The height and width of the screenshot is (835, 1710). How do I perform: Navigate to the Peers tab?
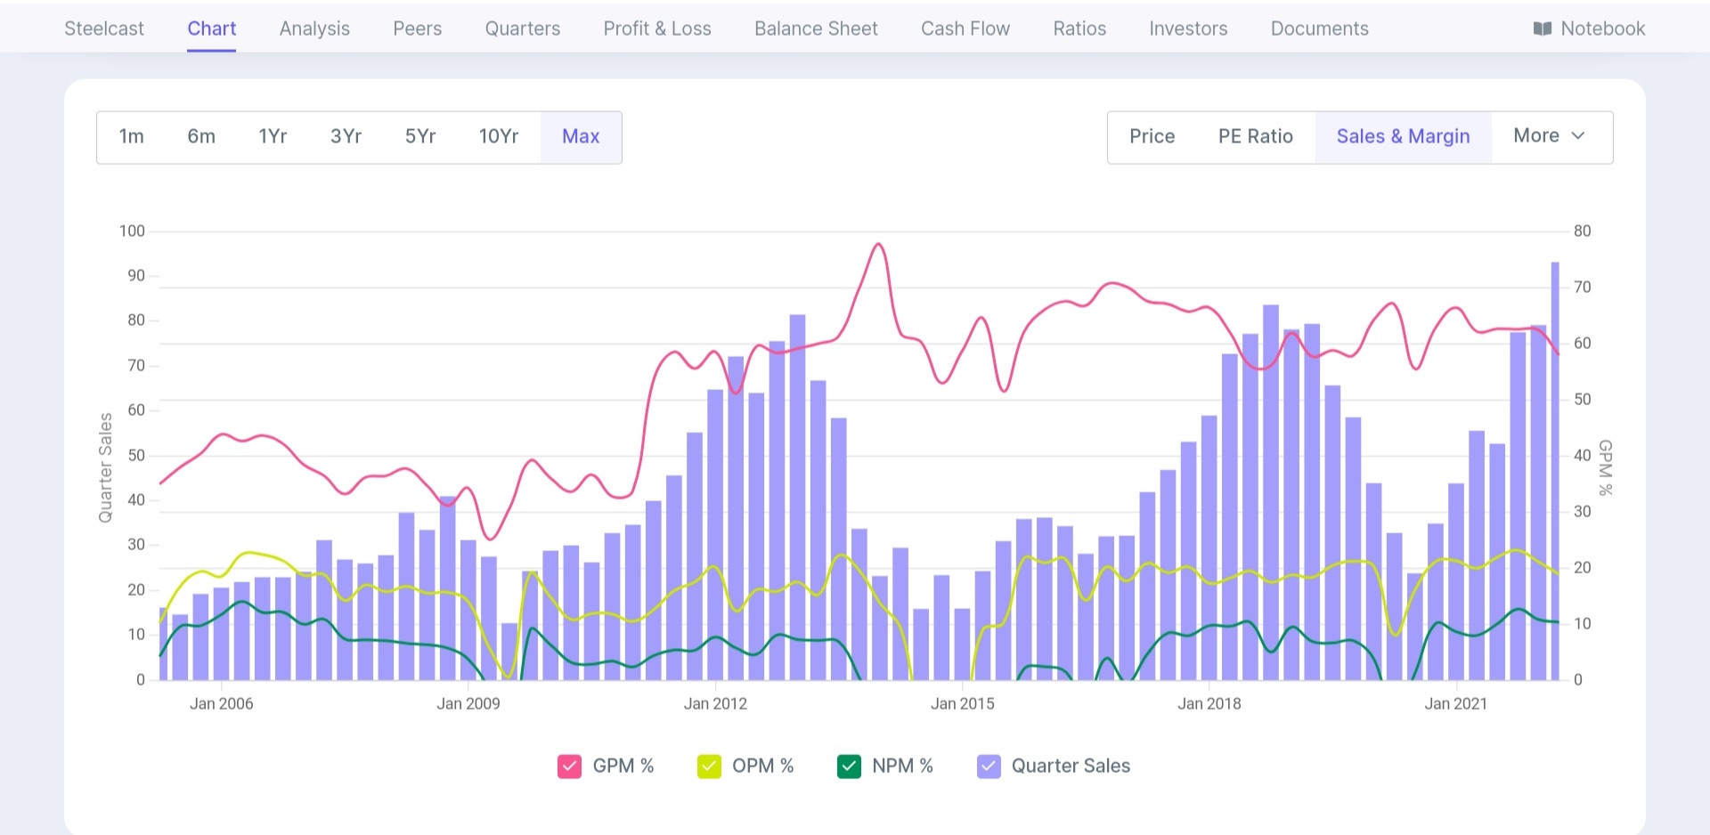click(x=417, y=28)
